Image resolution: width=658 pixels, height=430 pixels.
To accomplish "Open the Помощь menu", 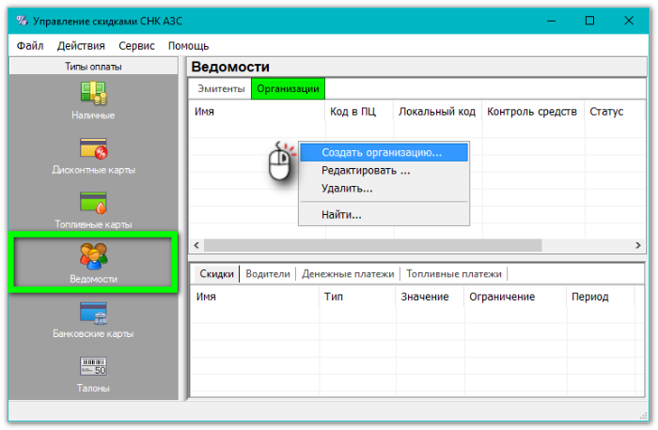I will (188, 46).
